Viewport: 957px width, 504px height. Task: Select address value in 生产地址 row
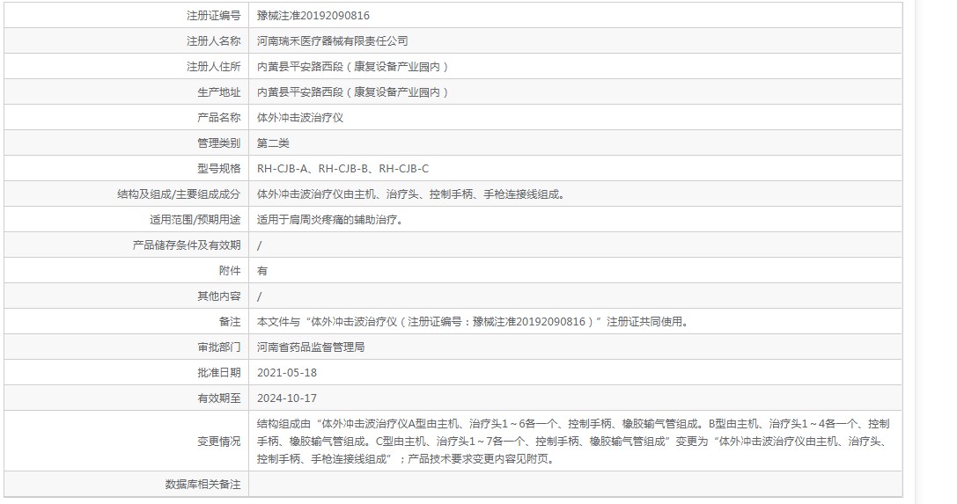point(353,92)
